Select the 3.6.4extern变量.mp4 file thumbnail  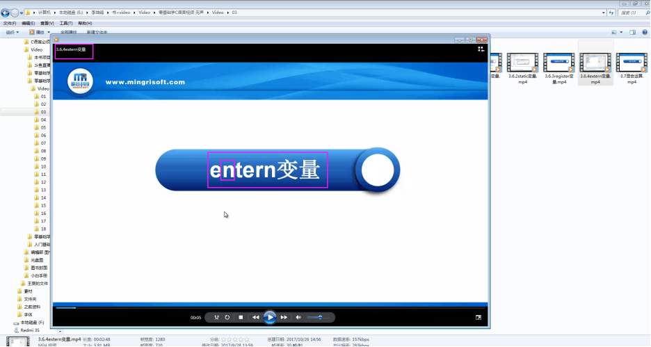(595, 63)
